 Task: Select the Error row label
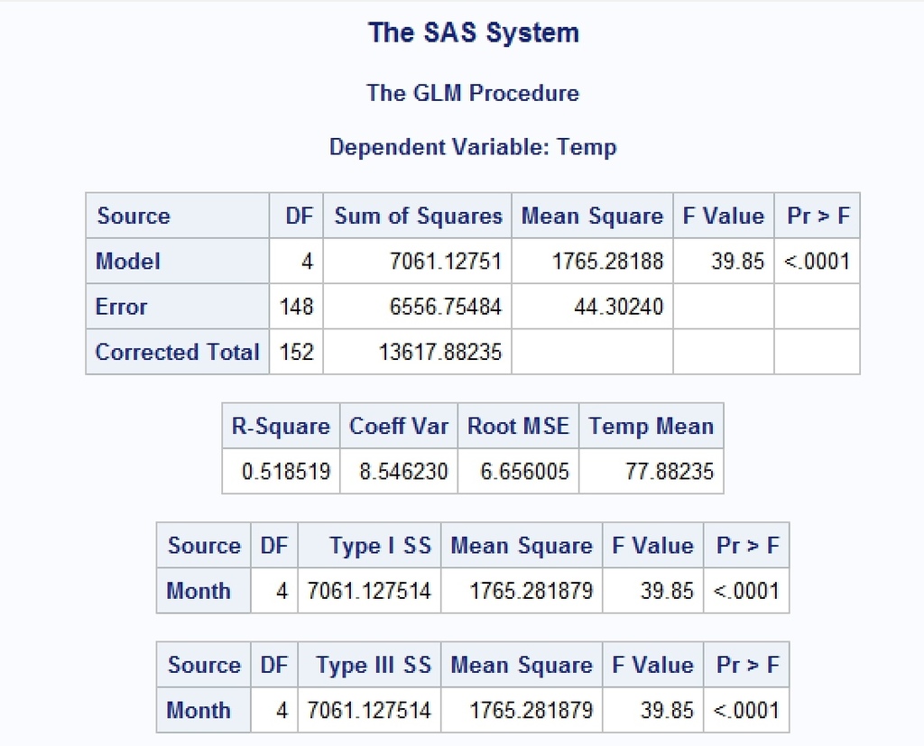tap(121, 307)
